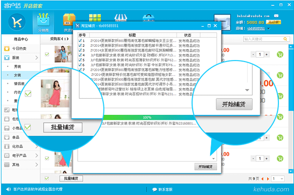The width and height of the screenshot is (294, 195).
Task: Maximize the 淘宝铺货 dialog
Action: (209, 26)
